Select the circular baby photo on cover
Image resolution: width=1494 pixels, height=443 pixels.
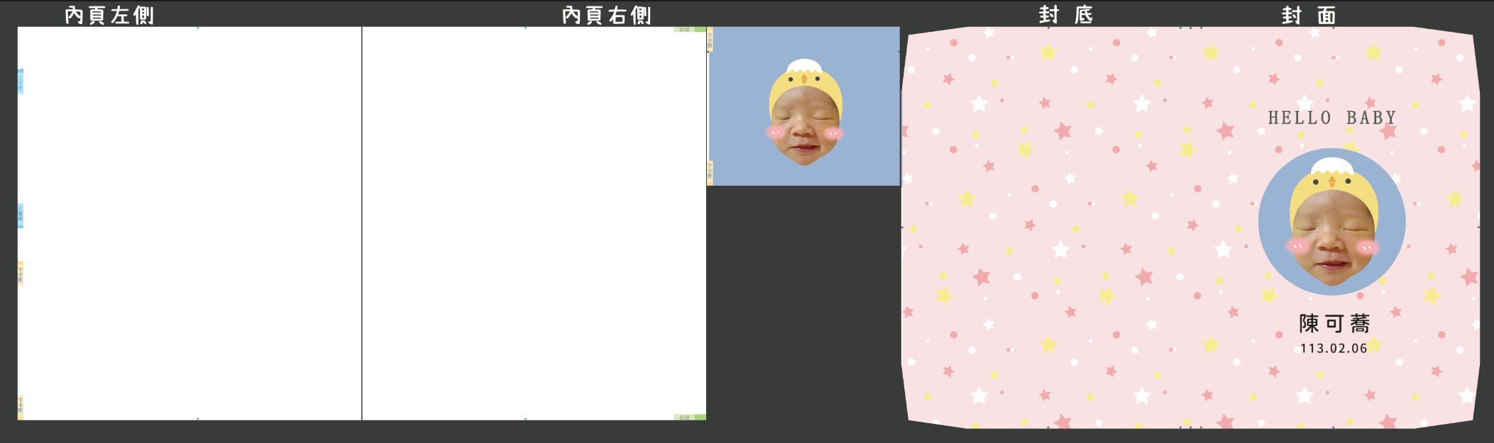(x=1331, y=222)
